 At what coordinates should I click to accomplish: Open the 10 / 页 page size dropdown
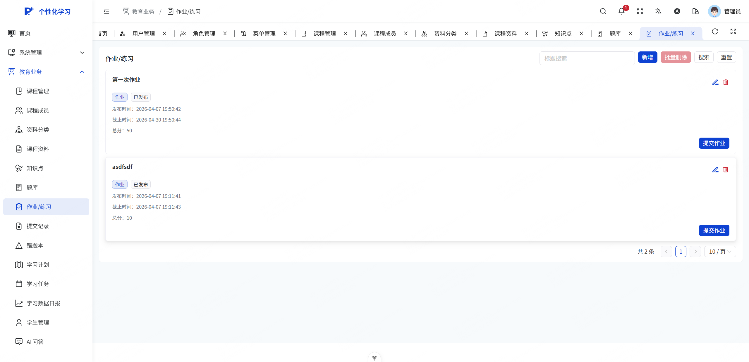pos(720,252)
